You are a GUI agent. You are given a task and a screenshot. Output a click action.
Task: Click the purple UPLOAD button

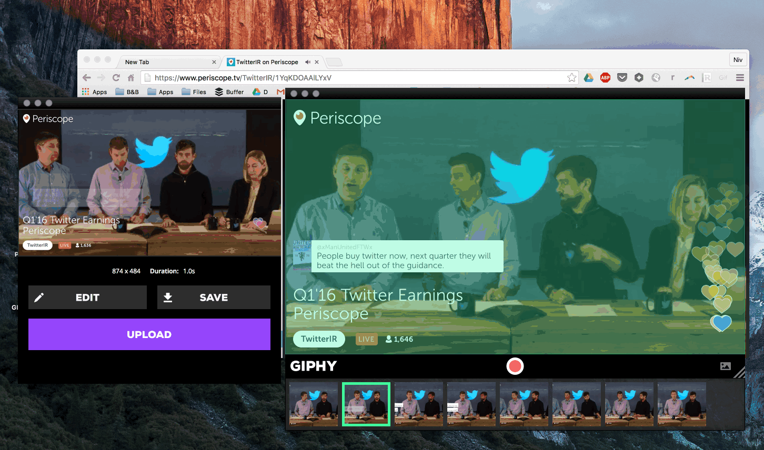click(x=149, y=334)
